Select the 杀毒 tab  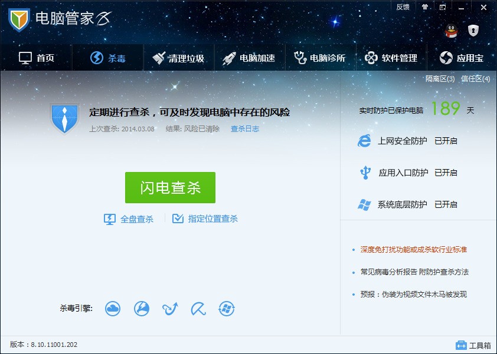(108, 58)
